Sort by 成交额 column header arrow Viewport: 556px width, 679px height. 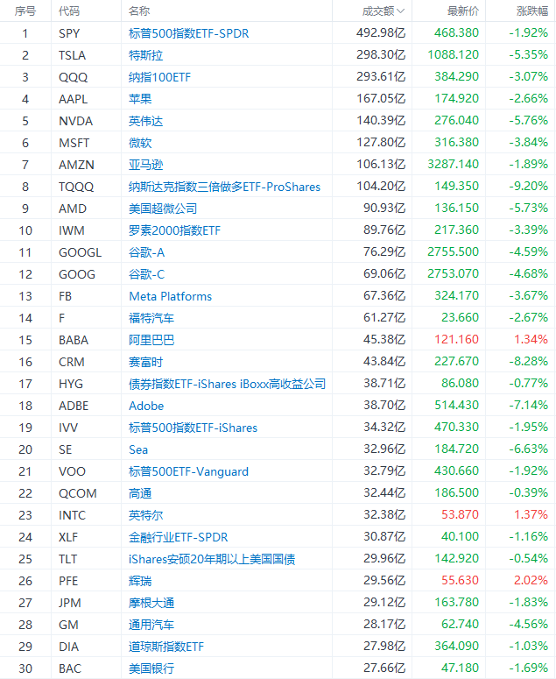click(x=401, y=11)
